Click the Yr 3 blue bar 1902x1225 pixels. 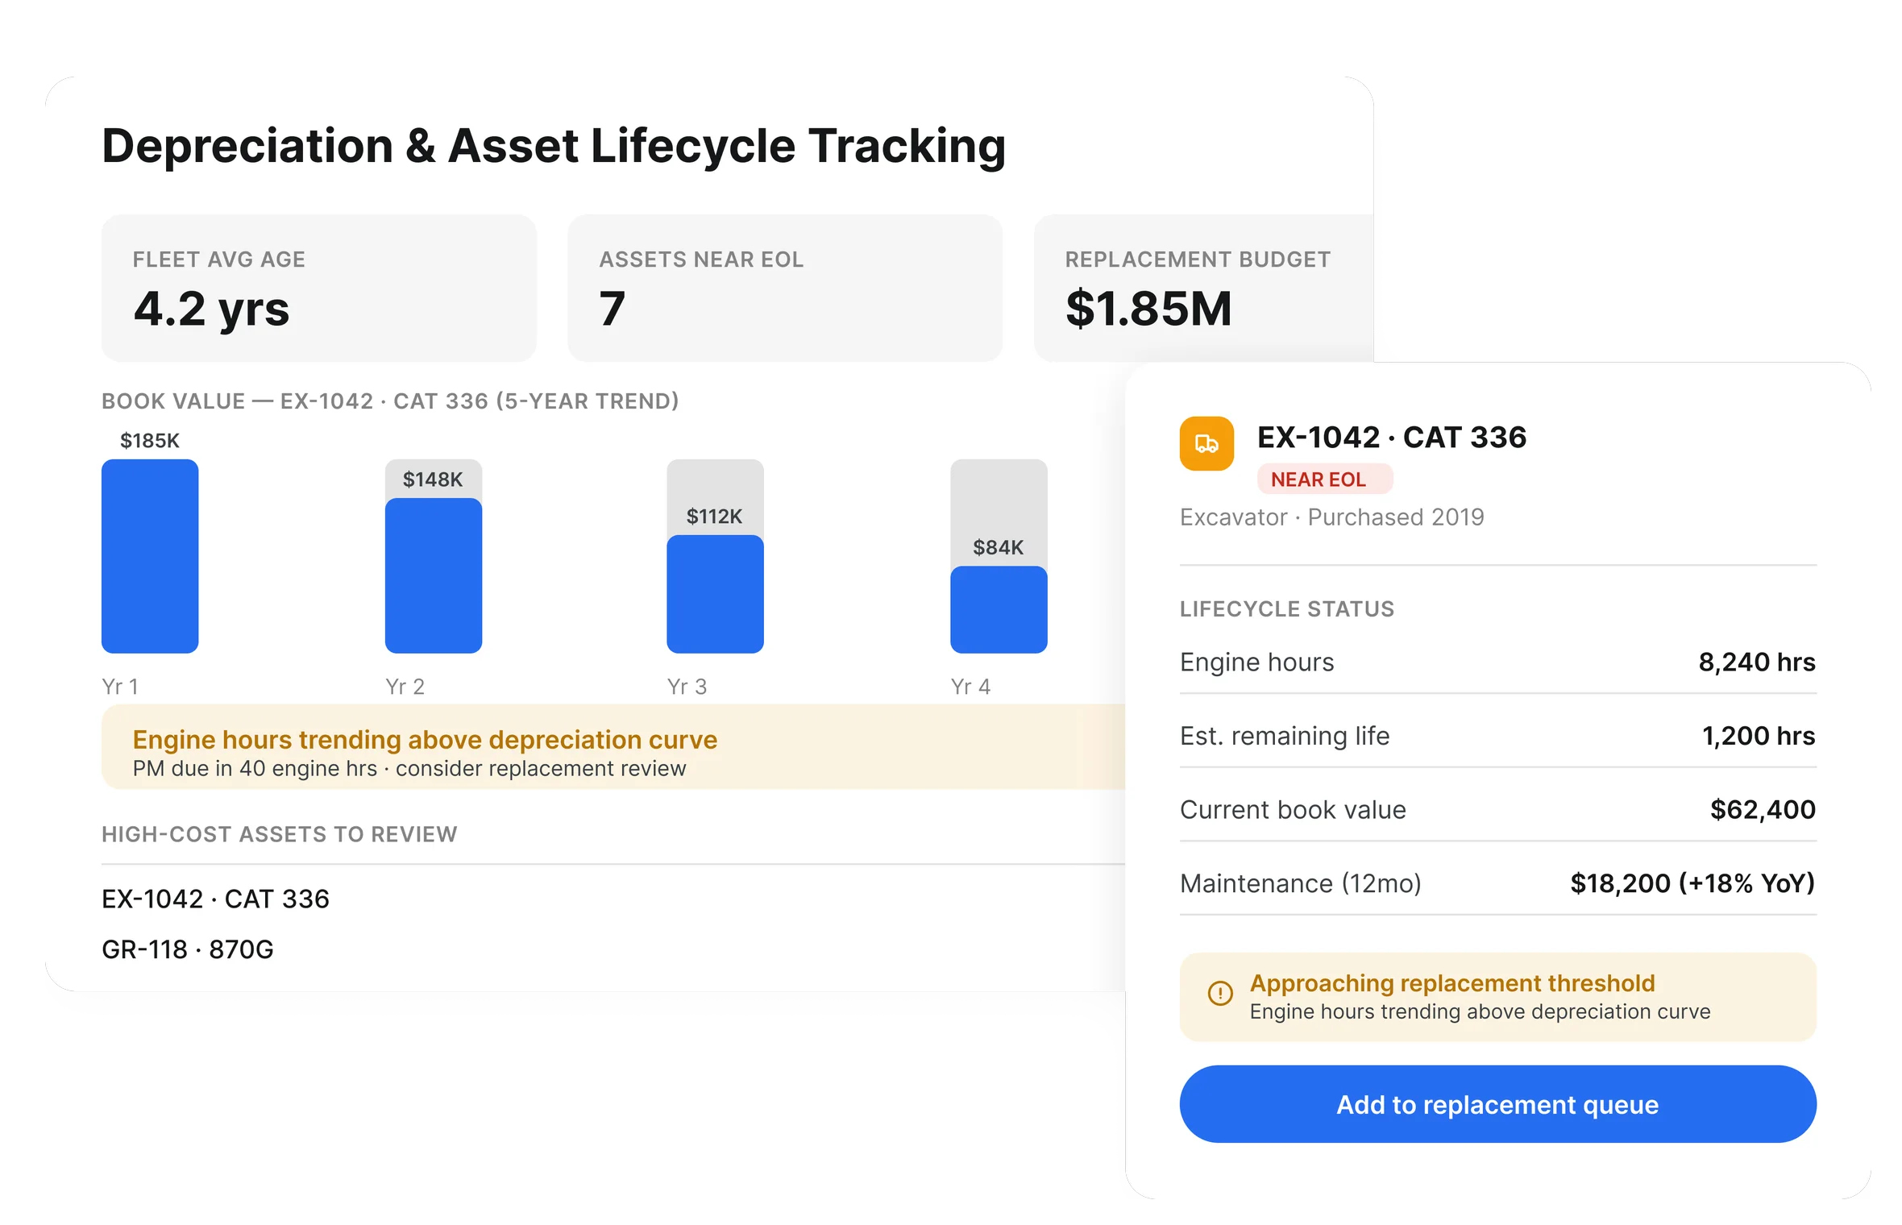pyautogui.click(x=715, y=594)
